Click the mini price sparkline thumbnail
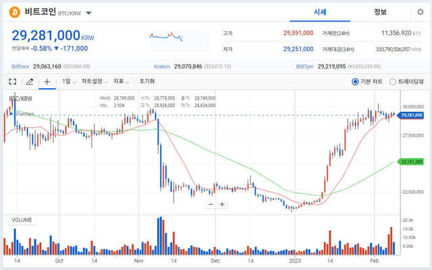The width and height of the screenshot is (432, 270). (x=180, y=41)
